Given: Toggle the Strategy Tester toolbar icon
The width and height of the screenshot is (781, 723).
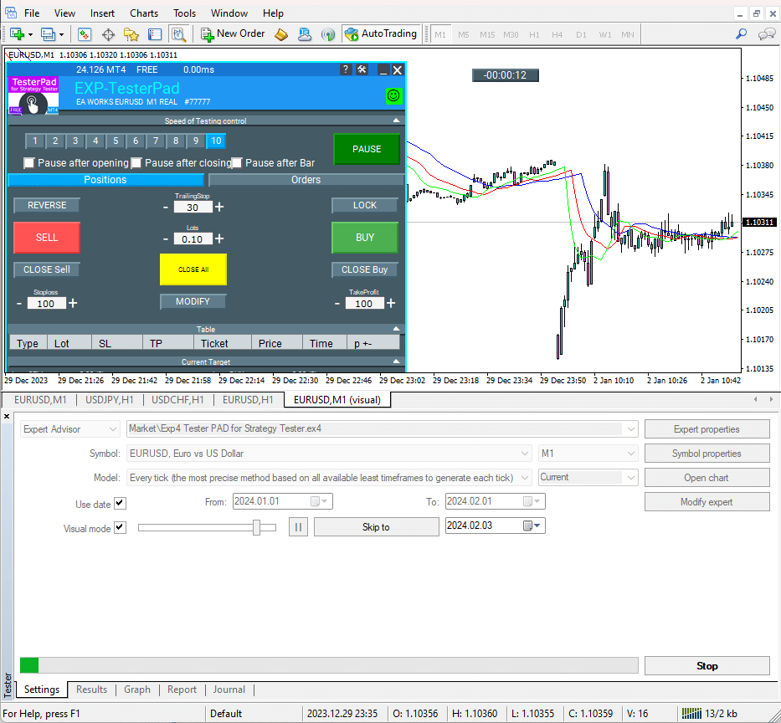Looking at the screenshot, I should coord(178,34).
